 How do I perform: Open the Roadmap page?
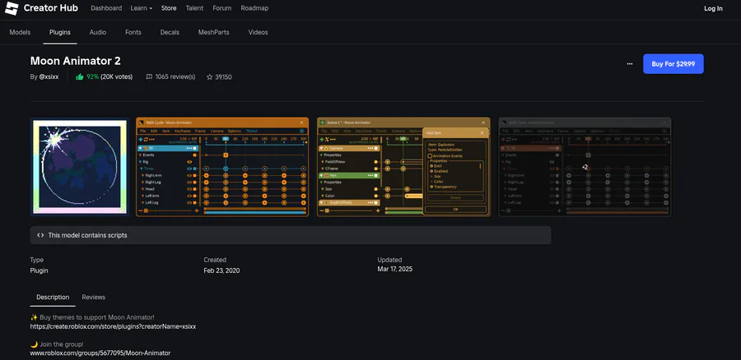pos(254,8)
